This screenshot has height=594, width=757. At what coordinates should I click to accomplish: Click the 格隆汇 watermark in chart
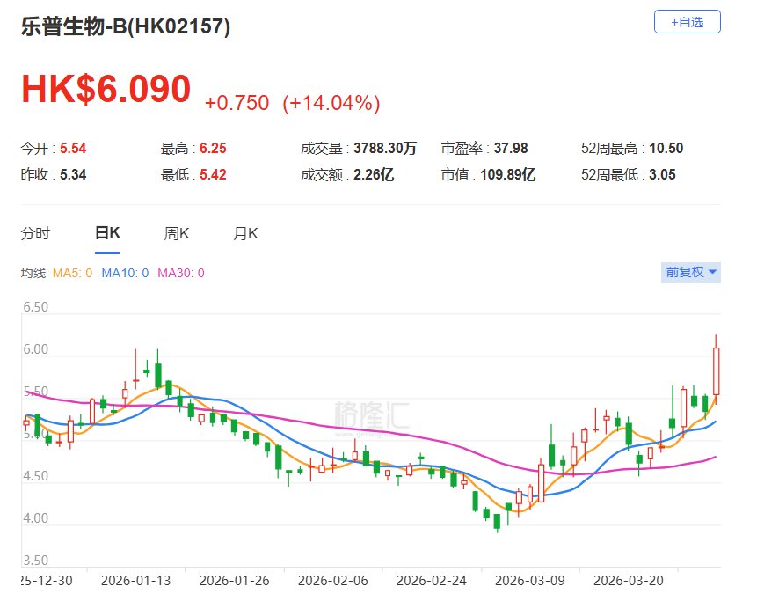coord(372,415)
